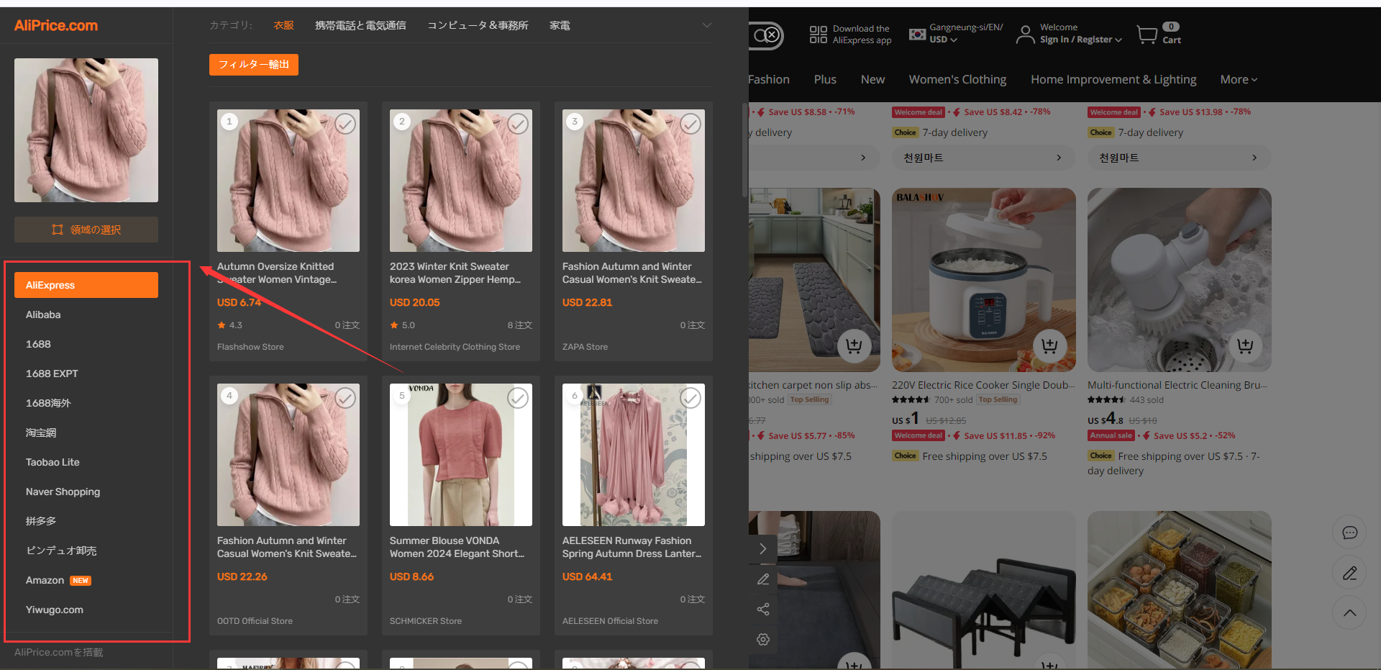Open the Gangneung-si/EN/USD region dropdown
Screen dimensions: 1381x670
(x=957, y=34)
